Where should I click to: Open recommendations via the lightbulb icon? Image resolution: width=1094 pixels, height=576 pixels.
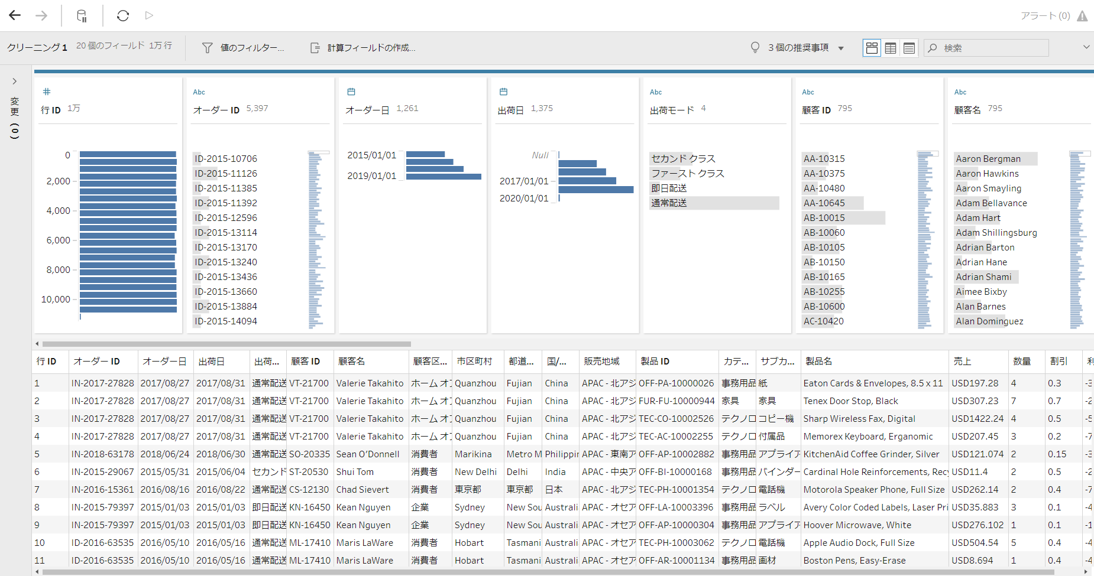[755, 47]
